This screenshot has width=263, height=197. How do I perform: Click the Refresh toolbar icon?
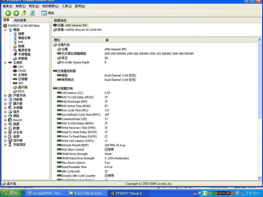point(32,13)
